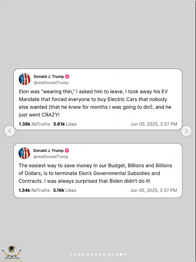Select the seventh carousel pagination dot
Viewport: 196px width, 262px height.
pyautogui.click(x=96, y=254)
